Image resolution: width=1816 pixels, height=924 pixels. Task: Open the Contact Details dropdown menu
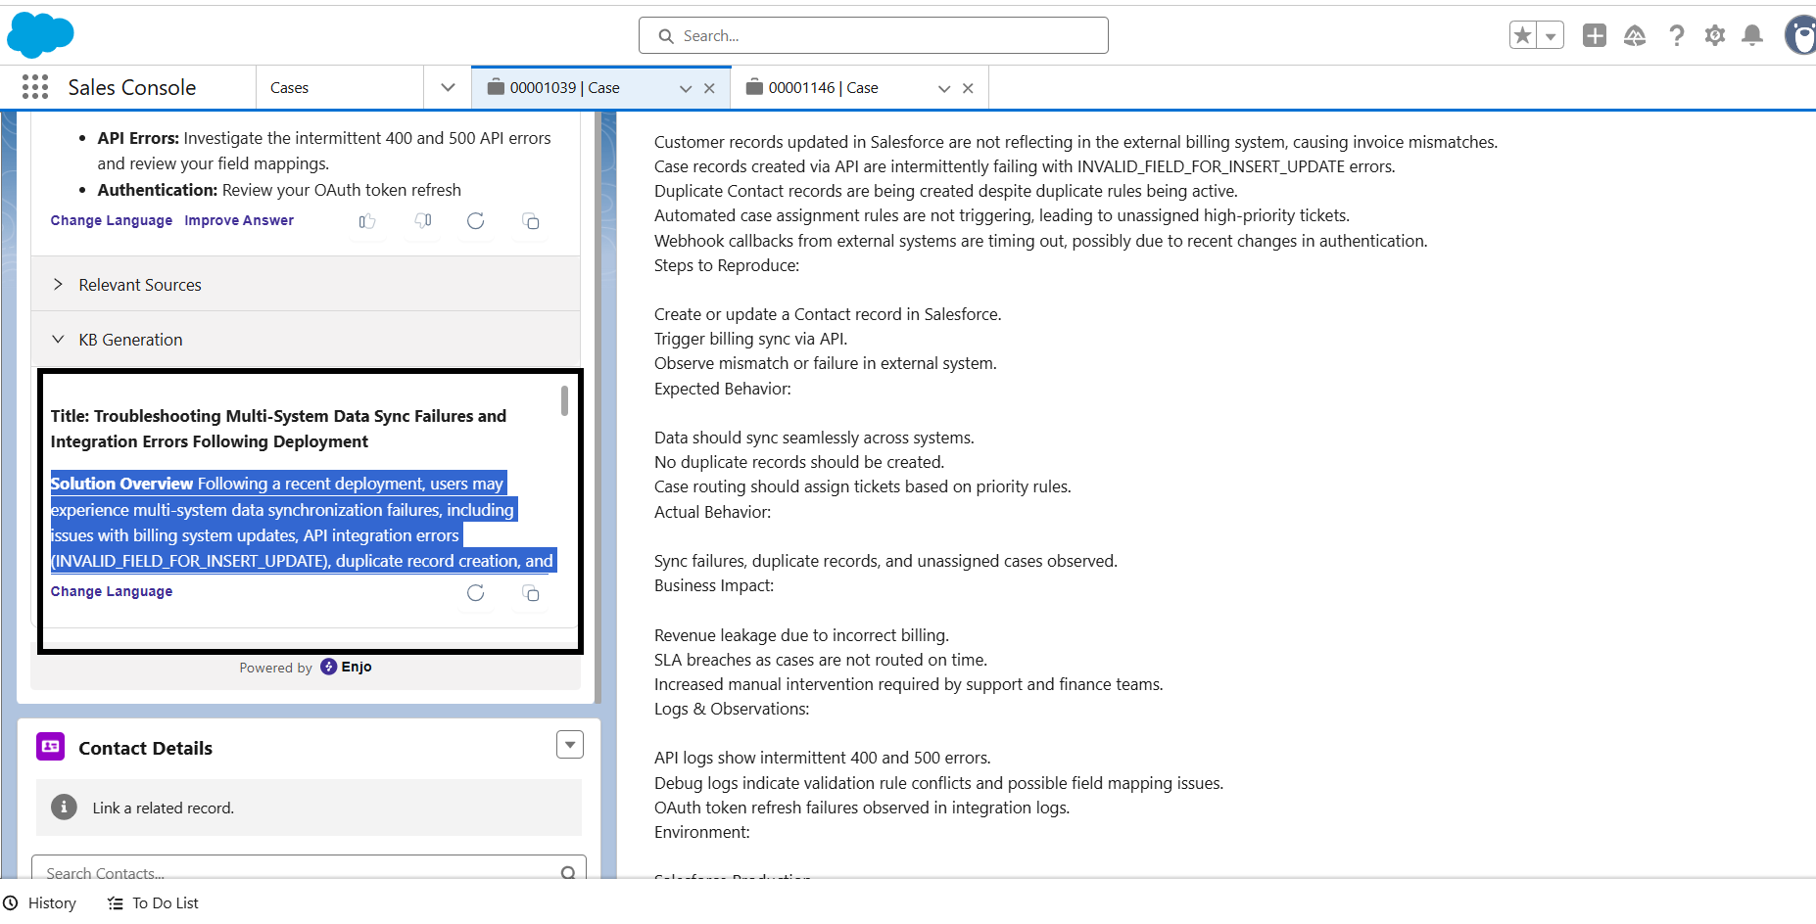[570, 745]
